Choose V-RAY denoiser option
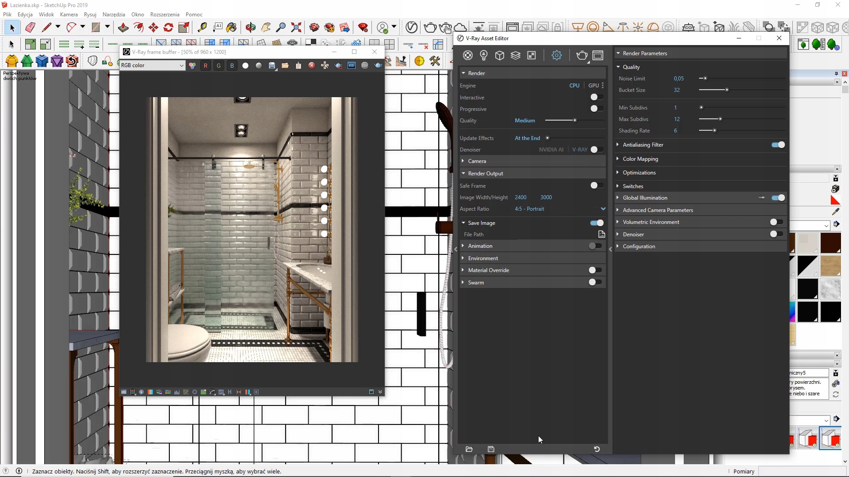 click(580, 150)
